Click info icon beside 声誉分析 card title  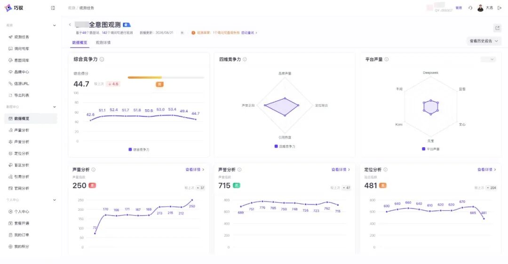[x=239, y=169]
